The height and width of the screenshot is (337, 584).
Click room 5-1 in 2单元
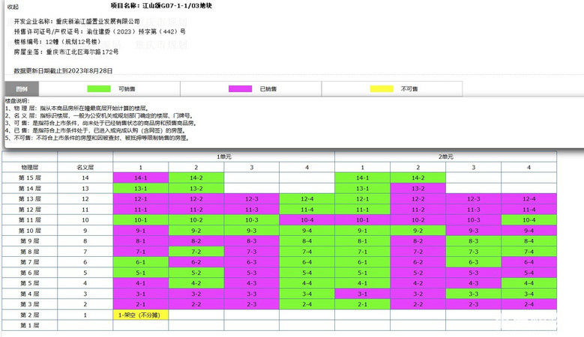pyautogui.click(x=362, y=273)
